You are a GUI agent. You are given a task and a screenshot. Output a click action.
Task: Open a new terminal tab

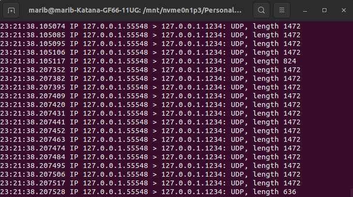tap(12, 10)
